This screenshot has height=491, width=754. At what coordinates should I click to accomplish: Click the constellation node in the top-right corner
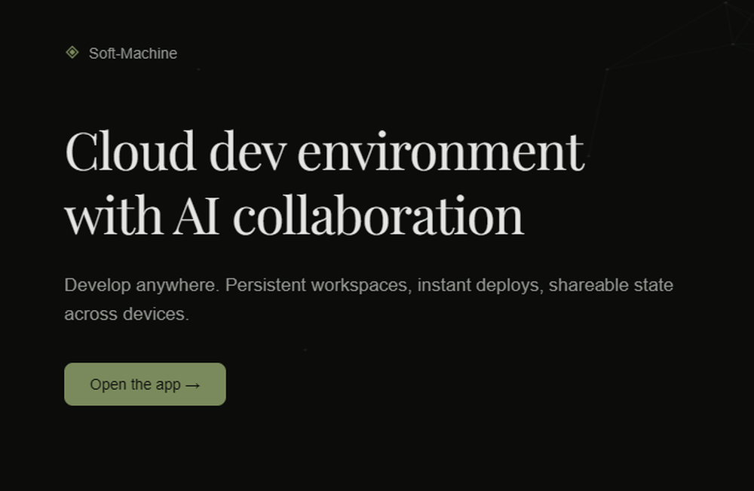coord(725,4)
